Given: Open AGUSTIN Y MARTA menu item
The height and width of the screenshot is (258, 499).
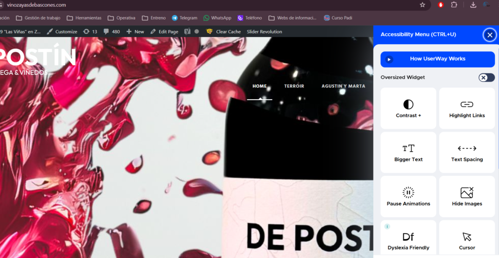Looking at the screenshot, I should click(x=343, y=86).
